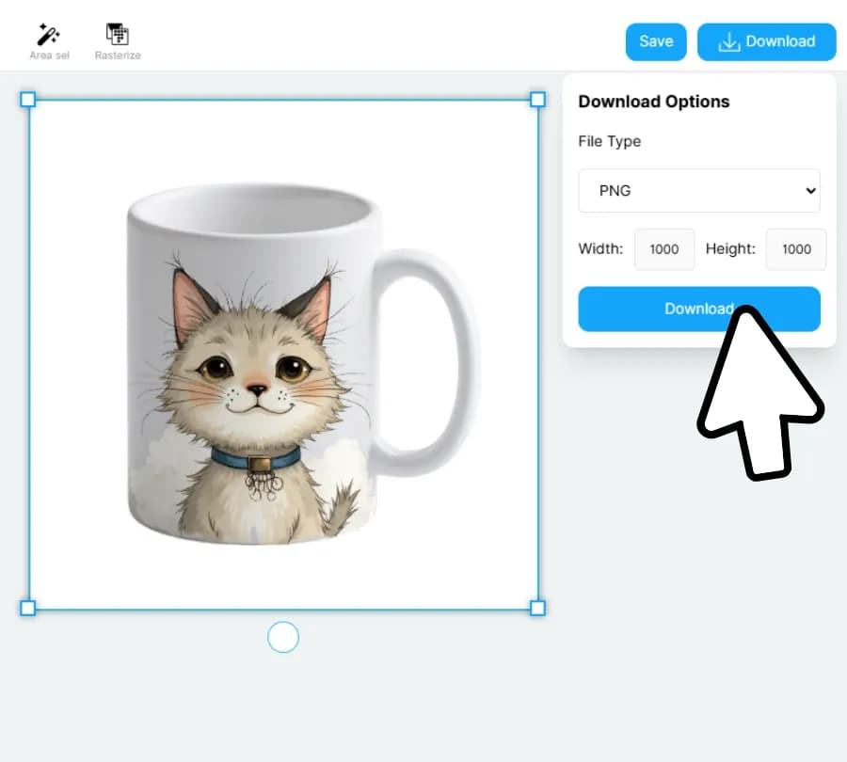
Task: Grab the top-left resize handle of the image
Action: [28, 99]
